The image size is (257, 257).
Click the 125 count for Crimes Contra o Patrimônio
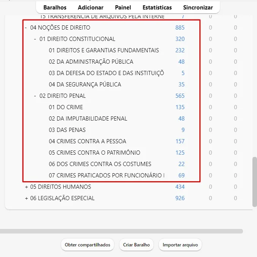180,153
